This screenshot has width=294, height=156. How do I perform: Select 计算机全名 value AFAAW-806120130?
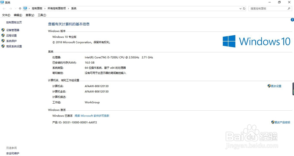click(x=96, y=92)
